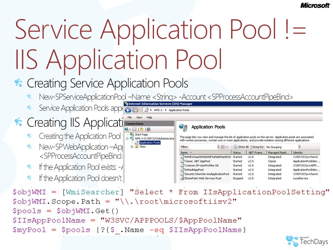
Task: Click the Go filter button
Action: (225, 147)
